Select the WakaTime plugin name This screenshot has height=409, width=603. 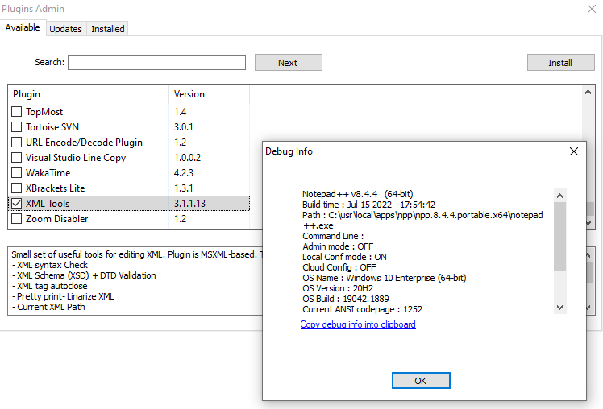click(48, 173)
